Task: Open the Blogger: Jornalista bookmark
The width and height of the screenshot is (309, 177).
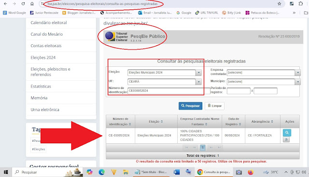Action: coord(79,13)
